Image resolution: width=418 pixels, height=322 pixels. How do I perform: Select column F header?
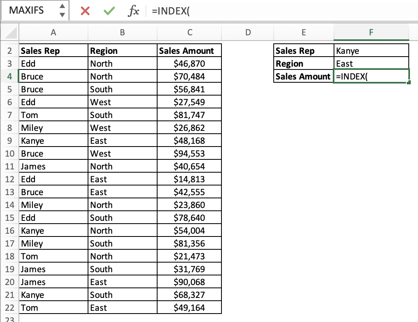click(x=371, y=33)
